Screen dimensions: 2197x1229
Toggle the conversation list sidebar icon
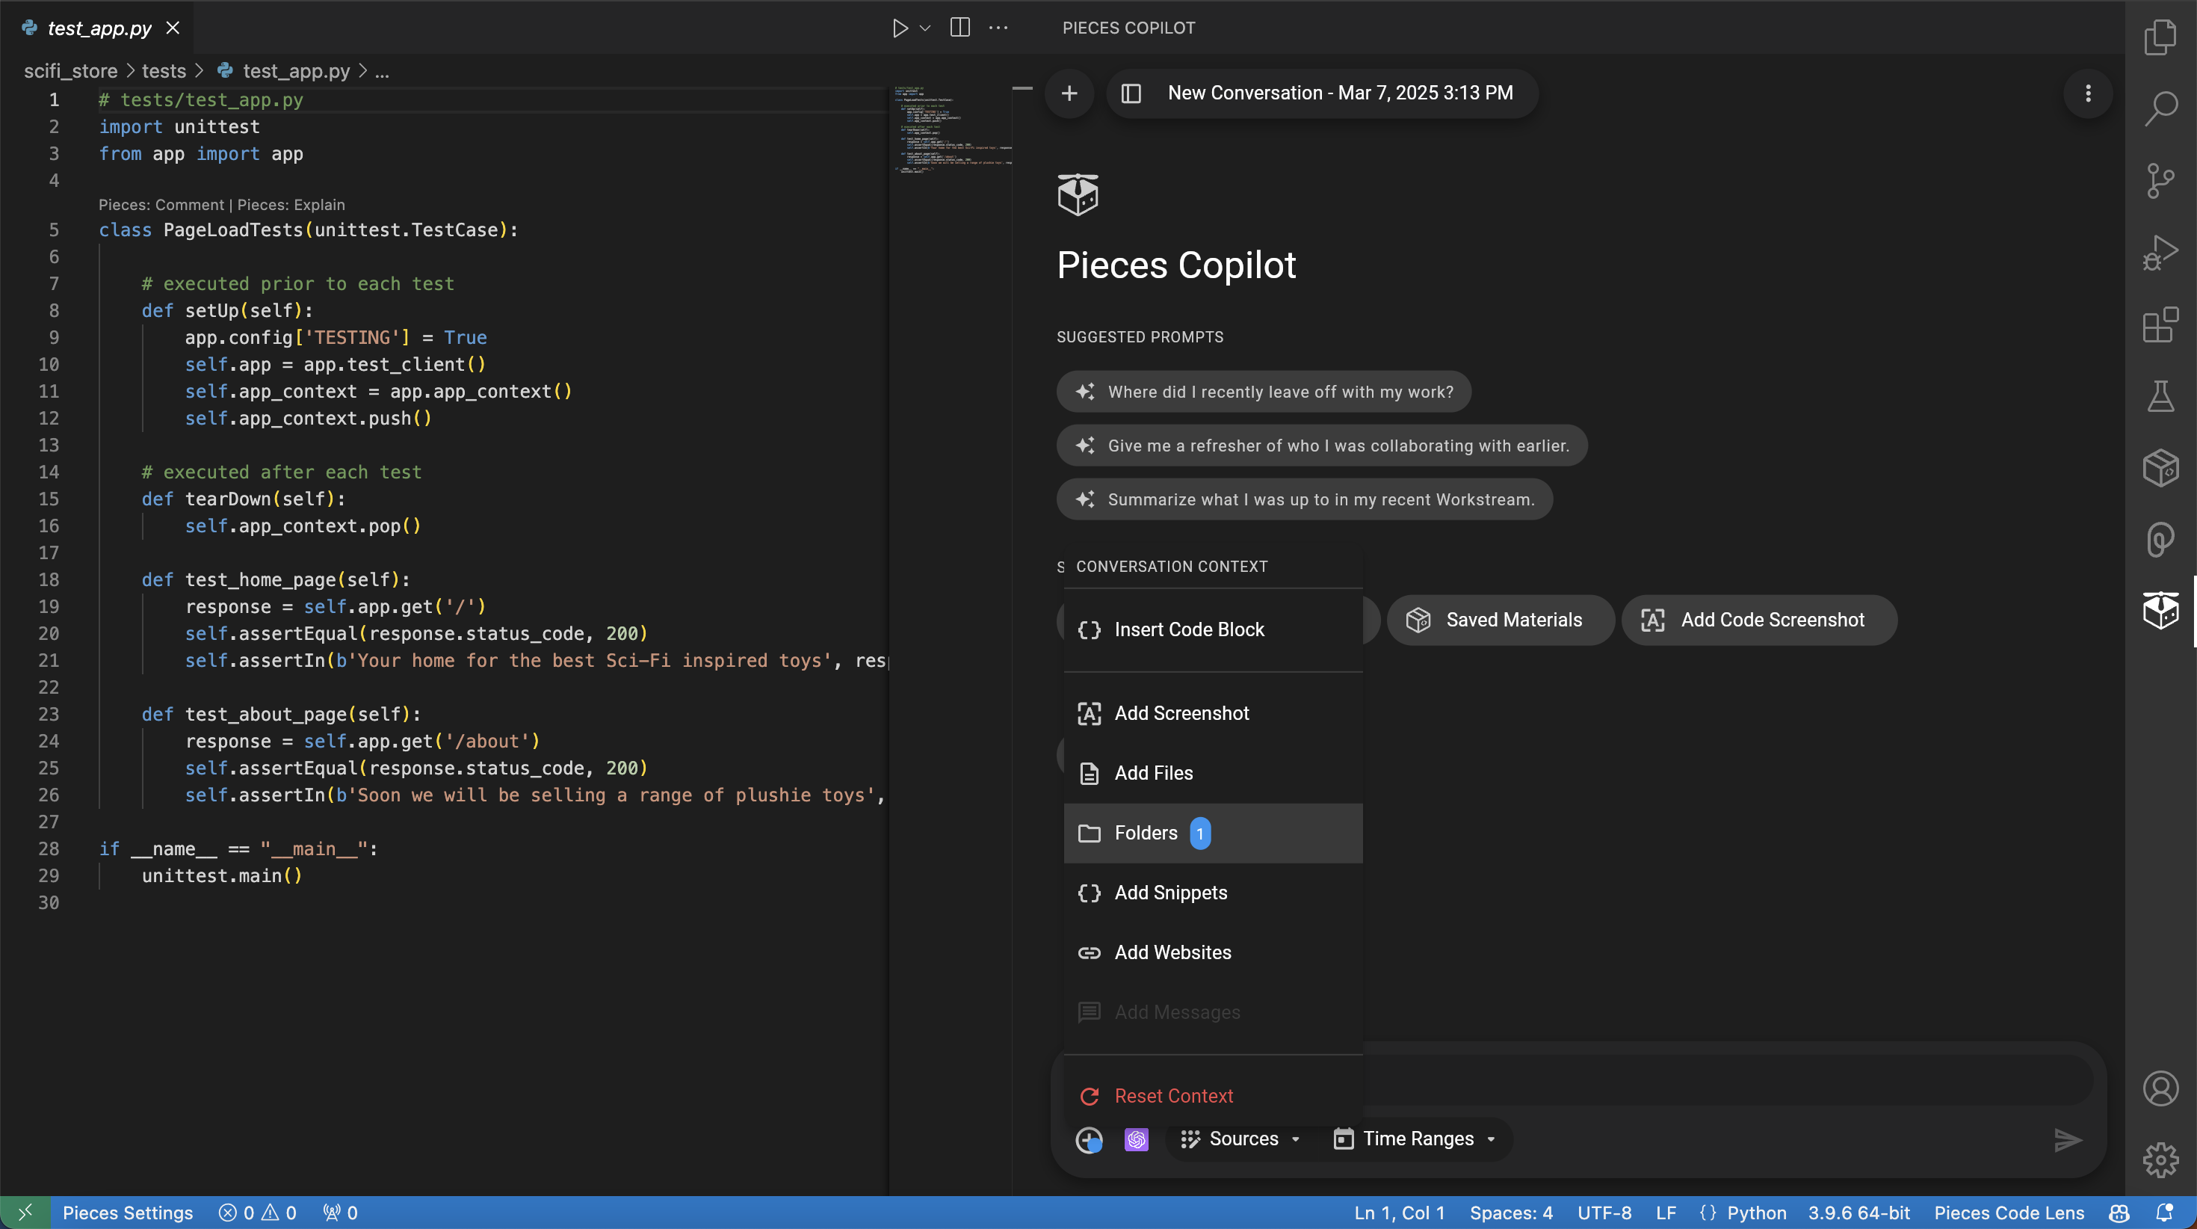[1131, 93]
